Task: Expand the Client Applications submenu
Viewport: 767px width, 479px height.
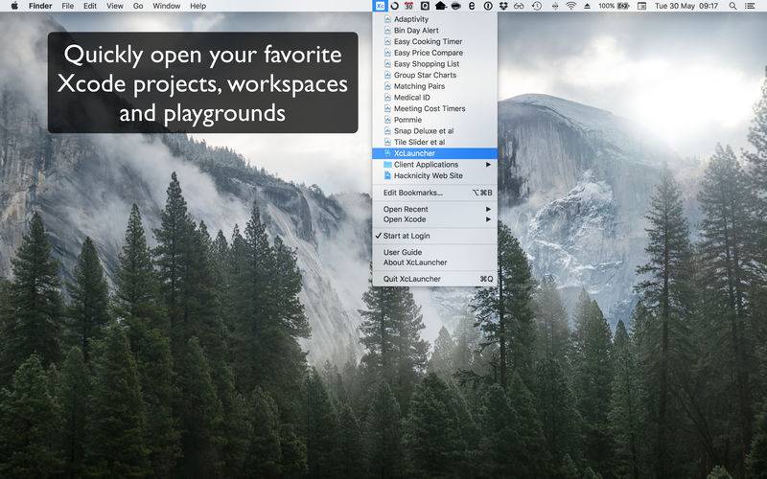Action: coord(434,164)
